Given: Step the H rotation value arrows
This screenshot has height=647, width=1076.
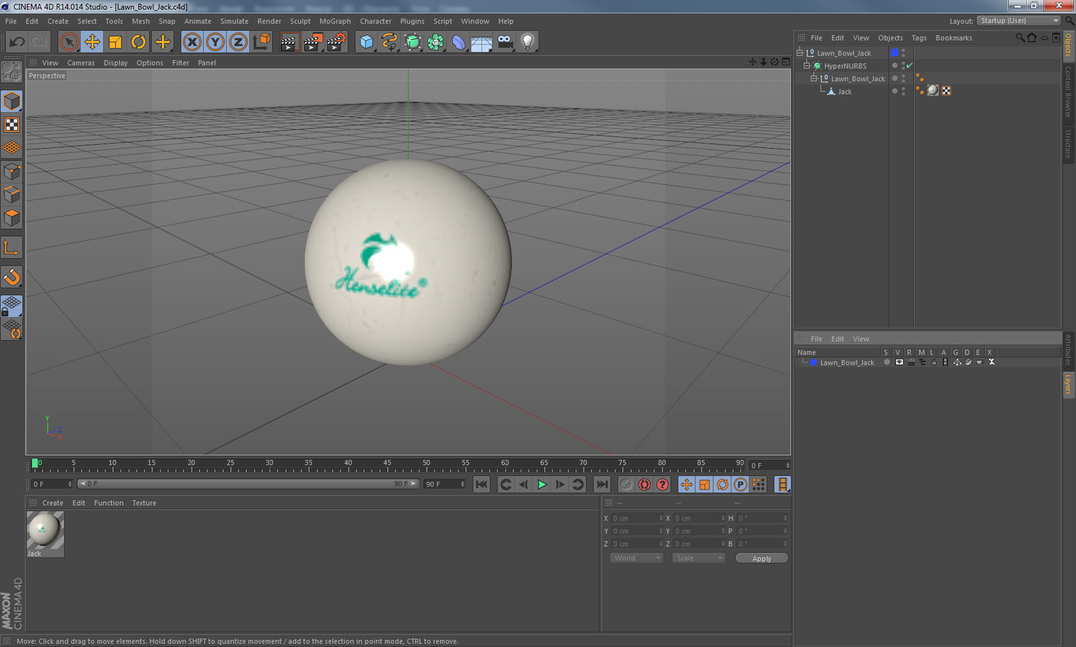Looking at the screenshot, I should click(785, 518).
